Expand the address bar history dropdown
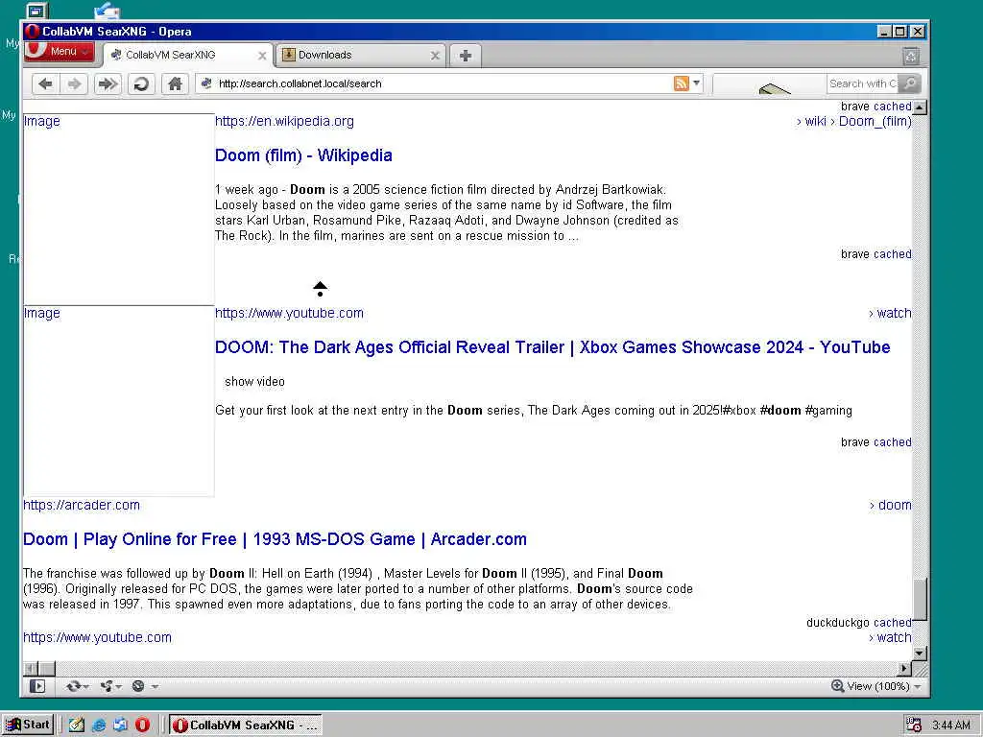 pos(697,83)
